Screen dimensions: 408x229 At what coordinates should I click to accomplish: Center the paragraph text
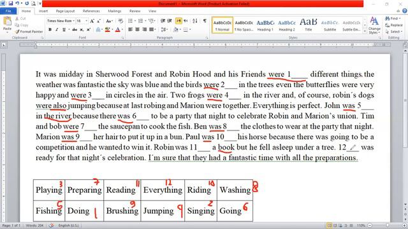137,30
